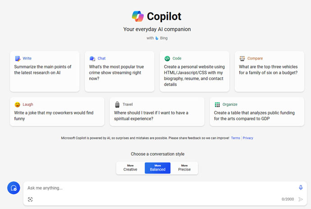311x209 pixels.
Task: Click the Write pencil icon
Action: pyautogui.click(x=17, y=58)
